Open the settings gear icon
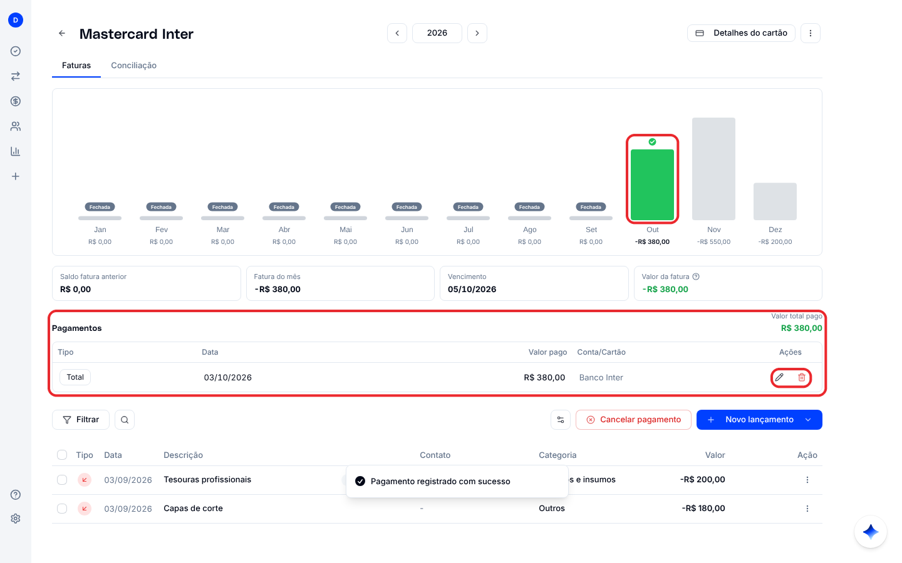 (x=16, y=519)
